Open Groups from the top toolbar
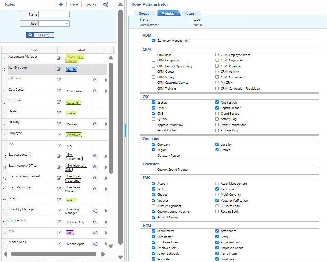Image resolution: width=327 pixels, height=262 pixels. click(x=91, y=5)
